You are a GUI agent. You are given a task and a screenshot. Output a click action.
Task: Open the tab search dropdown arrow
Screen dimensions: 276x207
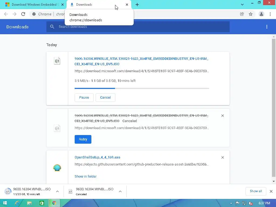tap(242, 5)
